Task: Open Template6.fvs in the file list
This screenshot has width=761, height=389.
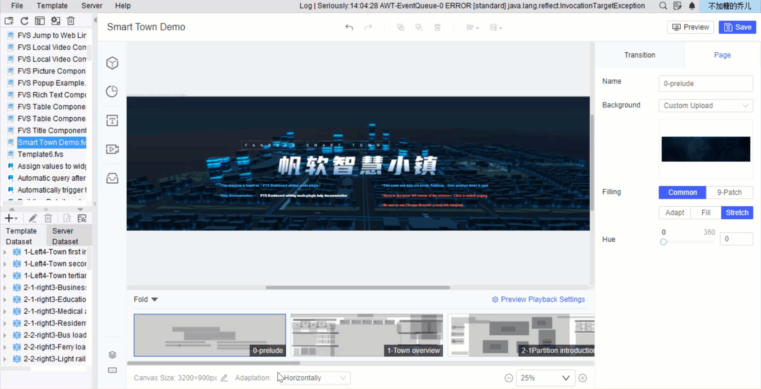Action: 40,154
